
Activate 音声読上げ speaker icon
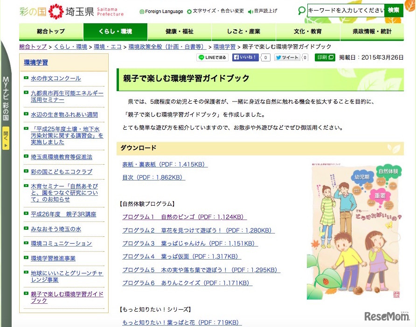click(250, 11)
